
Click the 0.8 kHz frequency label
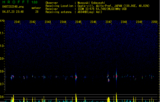click(x=2, y=71)
